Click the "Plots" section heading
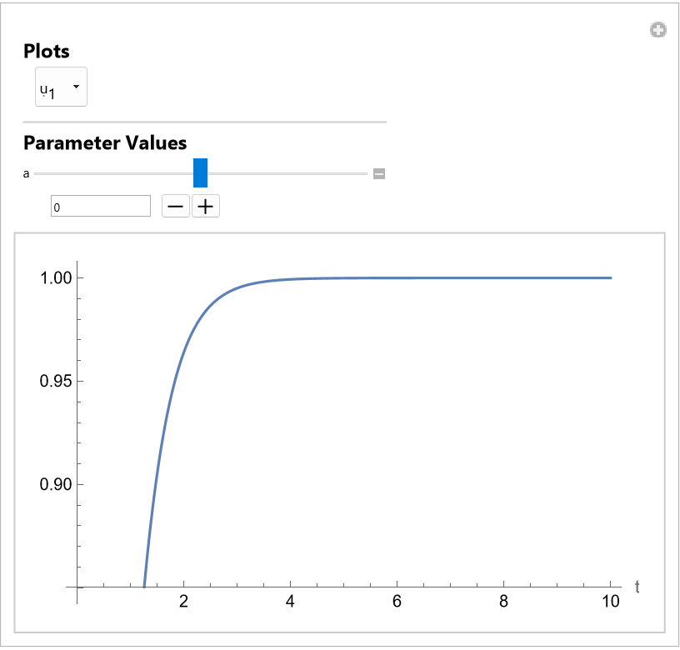Viewport: 680px width, 650px height. click(47, 51)
